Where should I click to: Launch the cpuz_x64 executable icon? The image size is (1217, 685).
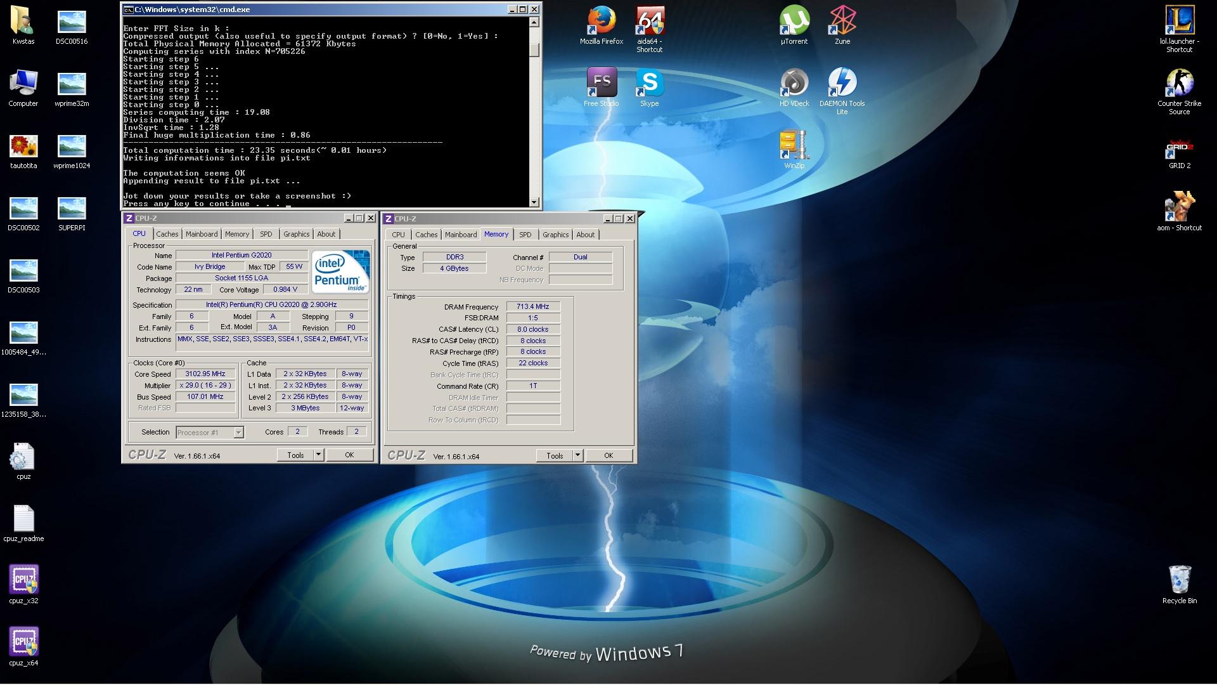point(23,647)
